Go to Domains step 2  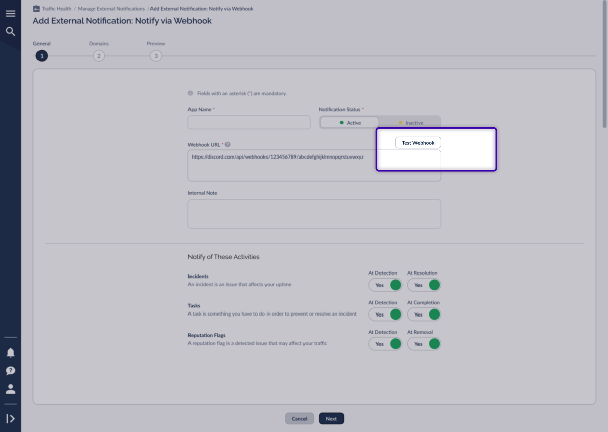[x=99, y=56]
